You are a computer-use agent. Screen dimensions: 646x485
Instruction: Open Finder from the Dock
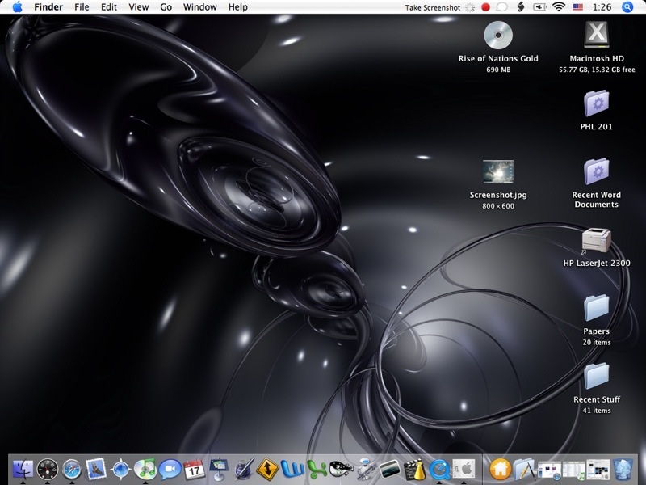pos(23,469)
